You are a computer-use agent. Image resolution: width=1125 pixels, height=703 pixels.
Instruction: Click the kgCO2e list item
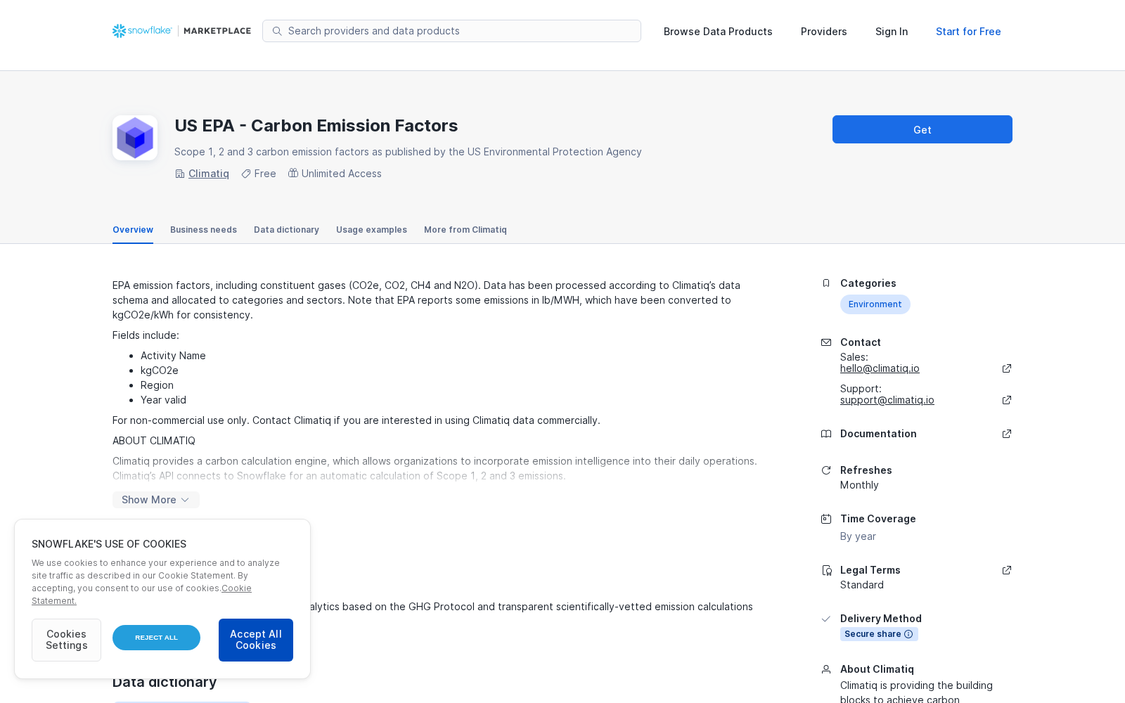(x=160, y=370)
